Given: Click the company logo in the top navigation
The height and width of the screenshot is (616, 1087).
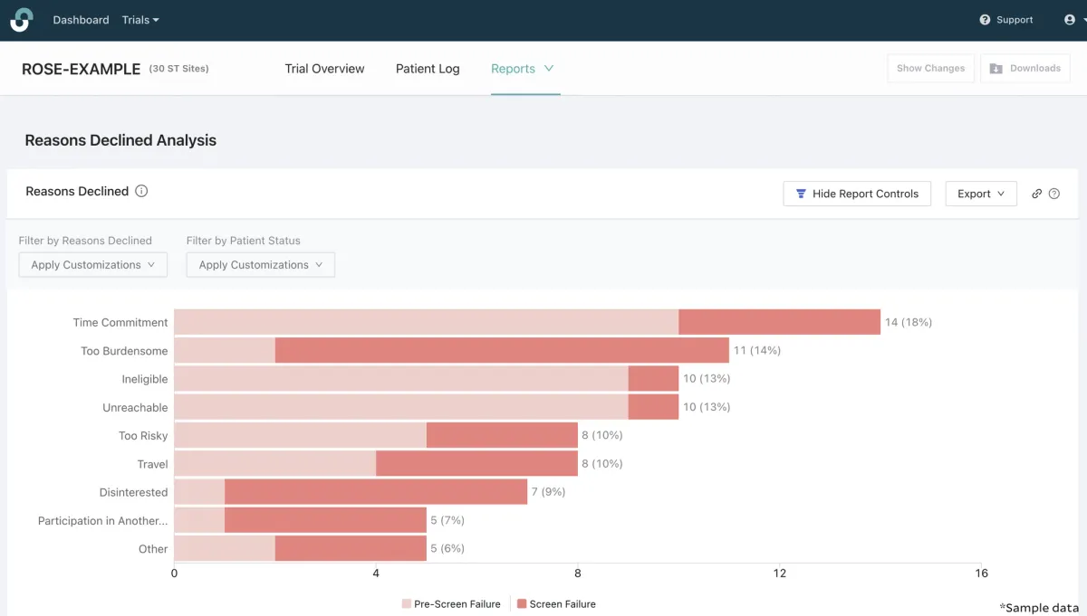Looking at the screenshot, I should click(20, 19).
